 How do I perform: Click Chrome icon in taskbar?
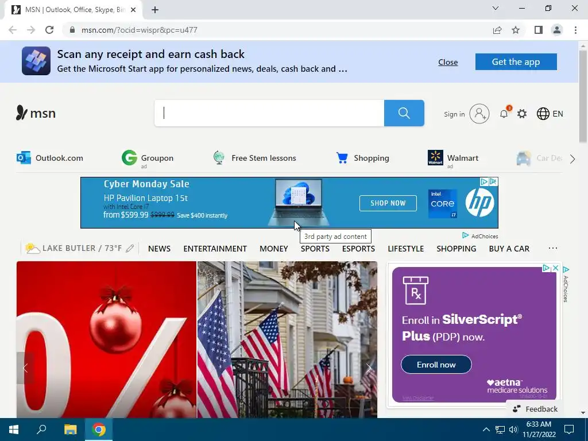click(99, 430)
